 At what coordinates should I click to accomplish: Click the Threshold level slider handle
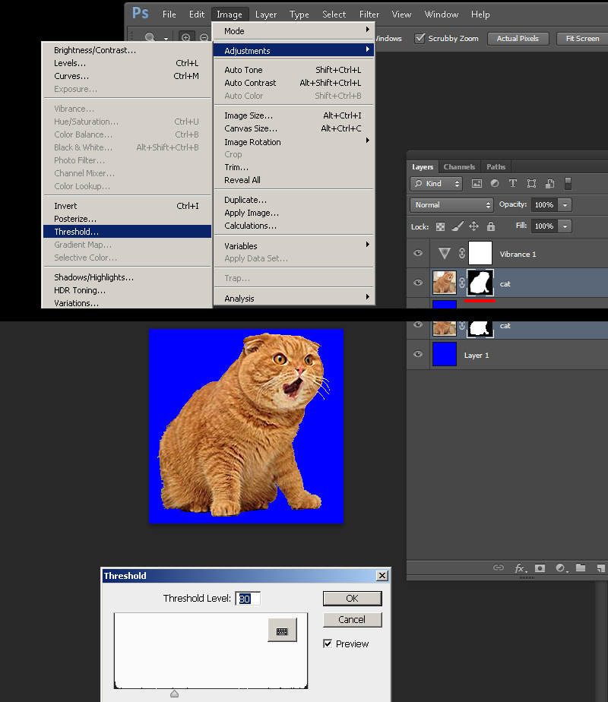[175, 694]
